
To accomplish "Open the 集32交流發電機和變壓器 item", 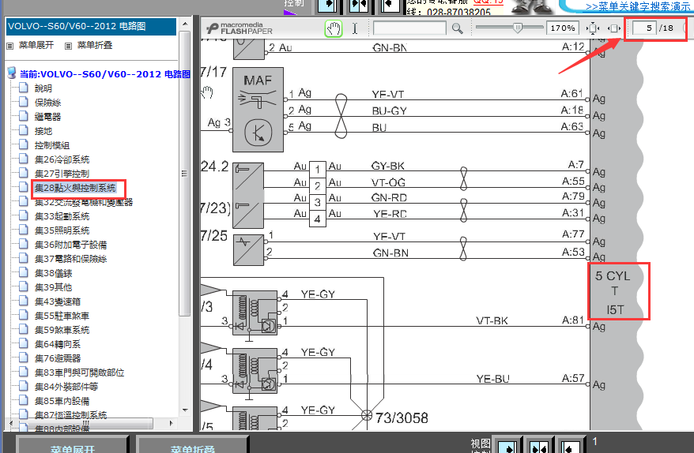I will [x=84, y=202].
